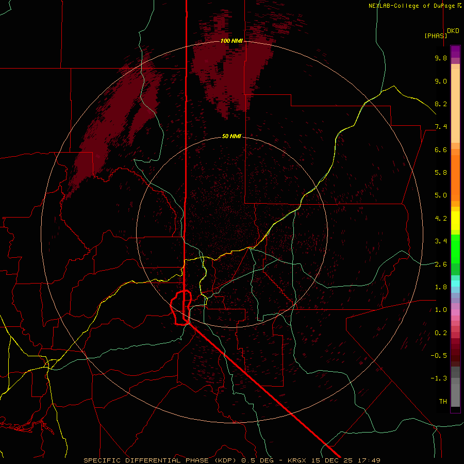Image resolution: width=464 pixels, height=464 pixels.
Task: Click the 3.4 value on the scale
Action: pyautogui.click(x=441, y=241)
